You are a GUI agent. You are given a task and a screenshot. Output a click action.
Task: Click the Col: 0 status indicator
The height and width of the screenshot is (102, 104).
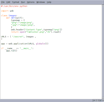tap(101, 101)
